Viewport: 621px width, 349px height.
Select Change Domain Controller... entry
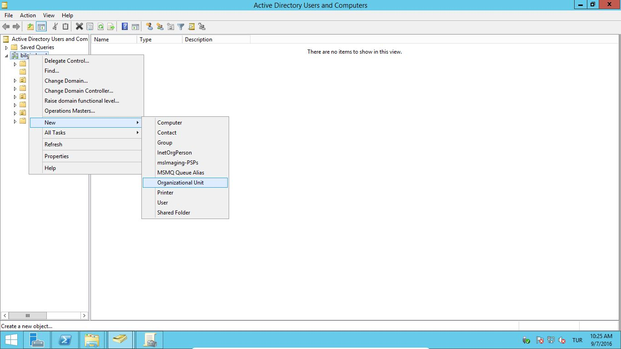86,91
